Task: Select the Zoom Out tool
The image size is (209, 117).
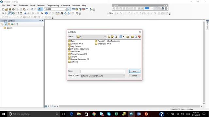Action: (7, 13)
